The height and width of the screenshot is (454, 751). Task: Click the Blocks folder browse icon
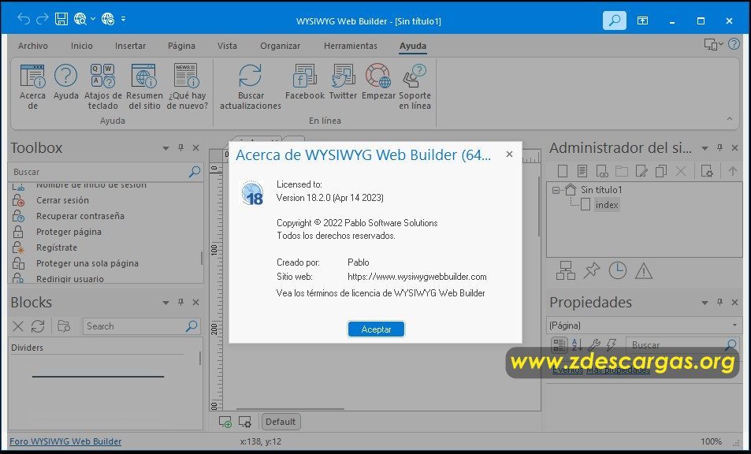64,326
